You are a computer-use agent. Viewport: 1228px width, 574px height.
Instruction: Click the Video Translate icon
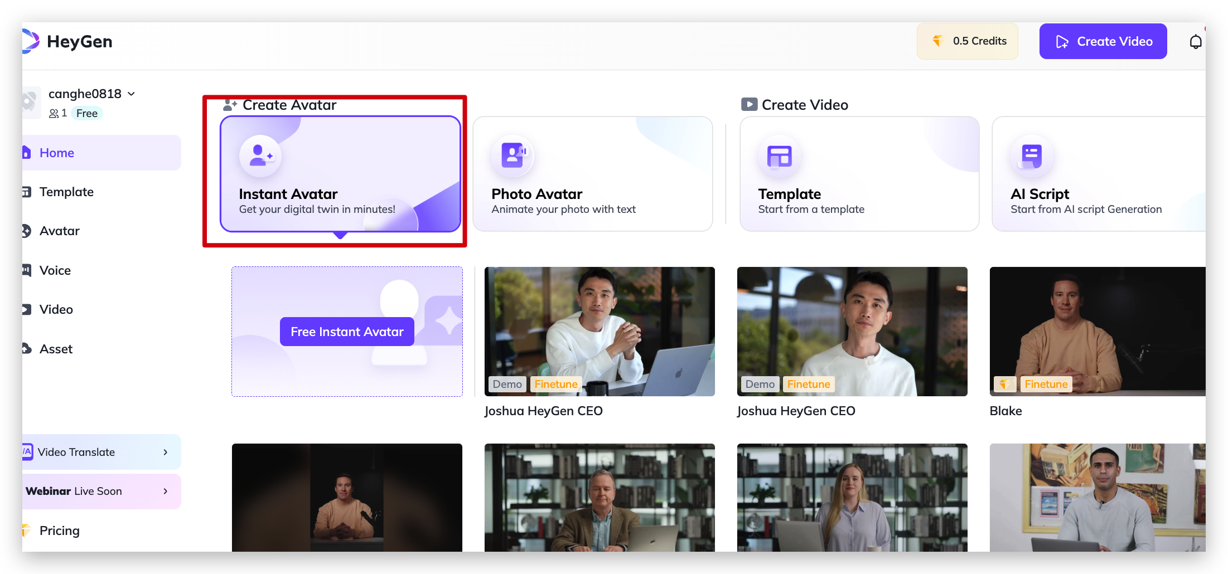[27, 452]
